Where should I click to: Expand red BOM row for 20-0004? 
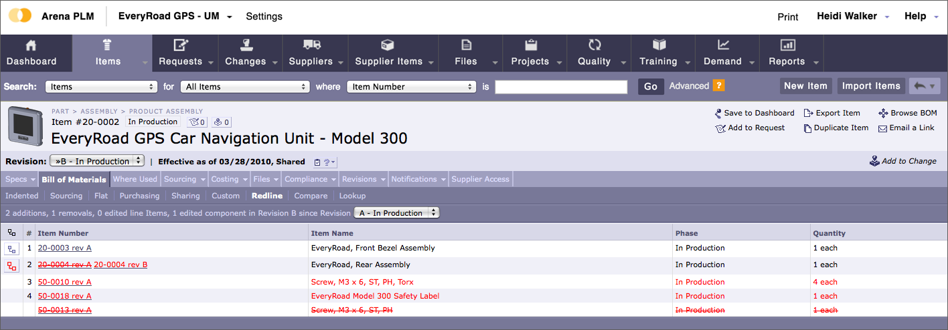(x=12, y=266)
